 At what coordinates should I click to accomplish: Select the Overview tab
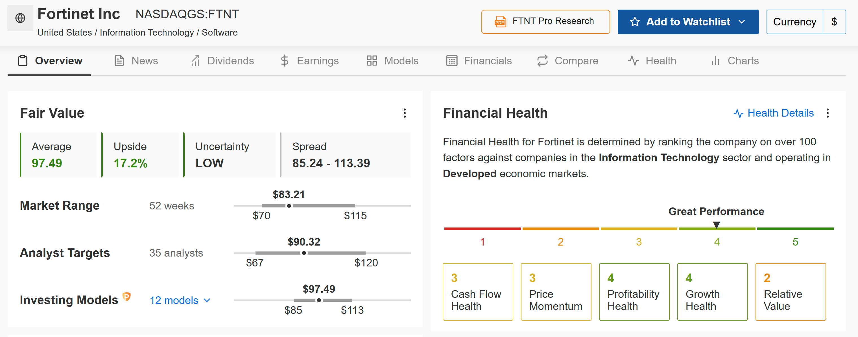(50, 61)
